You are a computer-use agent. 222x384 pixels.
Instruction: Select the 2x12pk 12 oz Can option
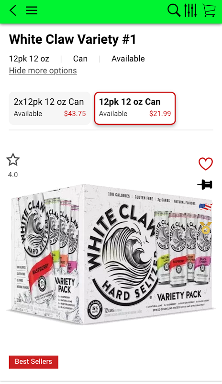coord(50,108)
